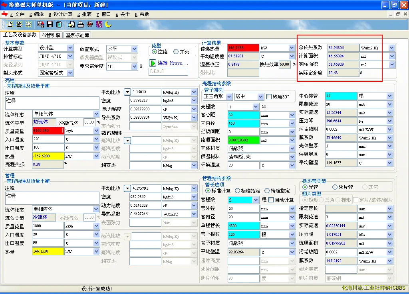Click the black floppy disk save icon
Viewport: 409px width, 294px height.
pyautogui.click(x=50, y=24)
